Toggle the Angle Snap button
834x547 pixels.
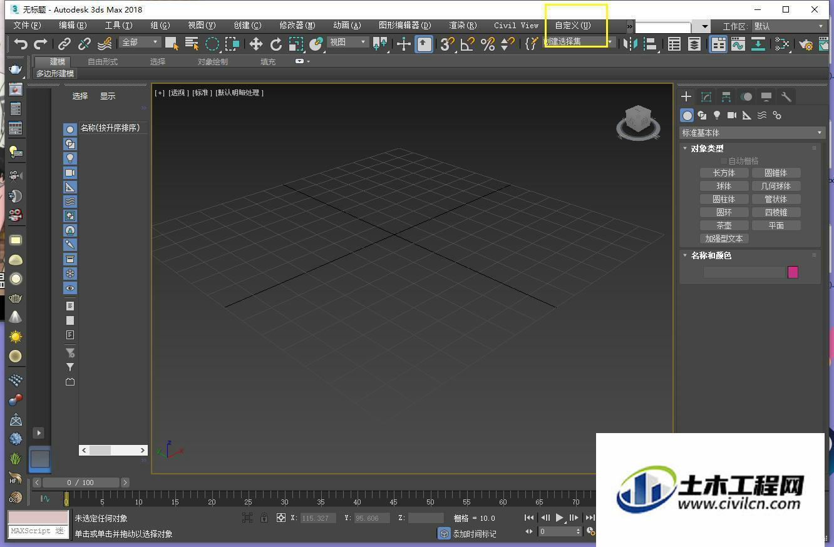(467, 44)
